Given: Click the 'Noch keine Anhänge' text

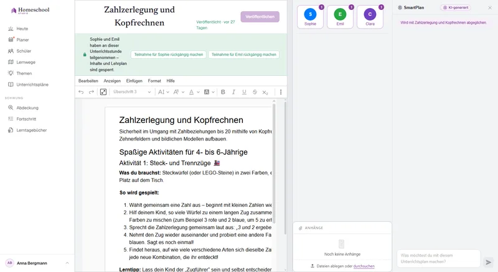Looking at the screenshot, I should [342, 254].
